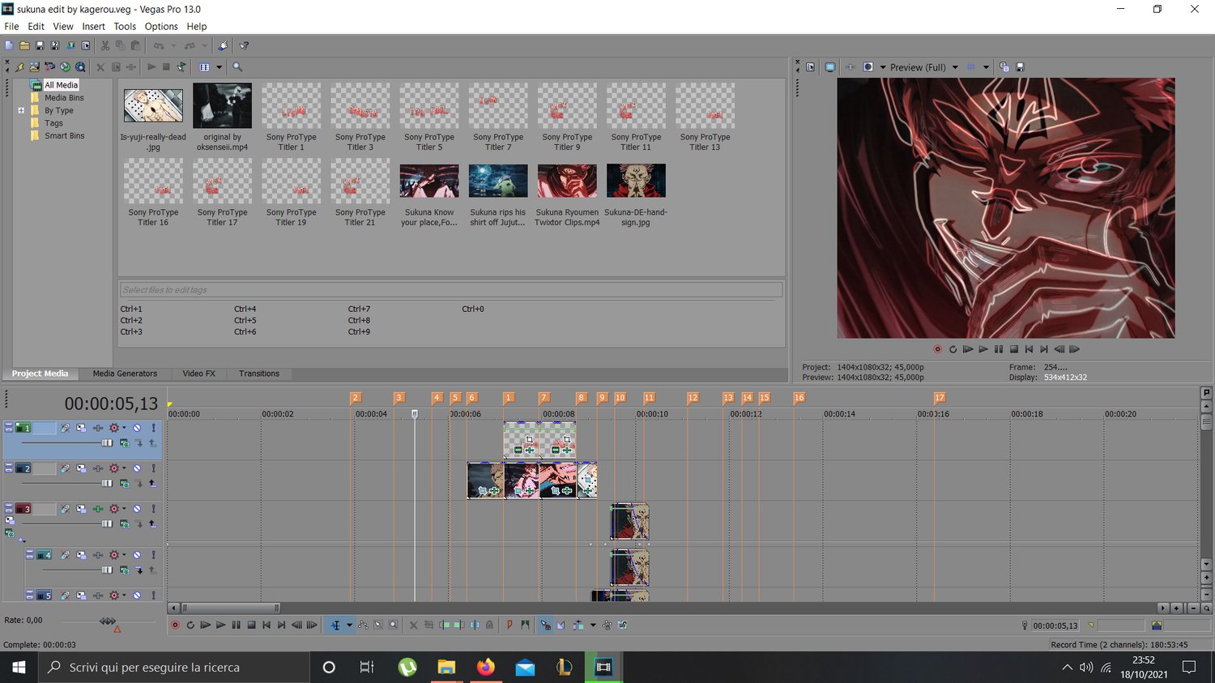The height and width of the screenshot is (683, 1215).
Task: Click Split Screen View icon in preview
Action: point(868,67)
